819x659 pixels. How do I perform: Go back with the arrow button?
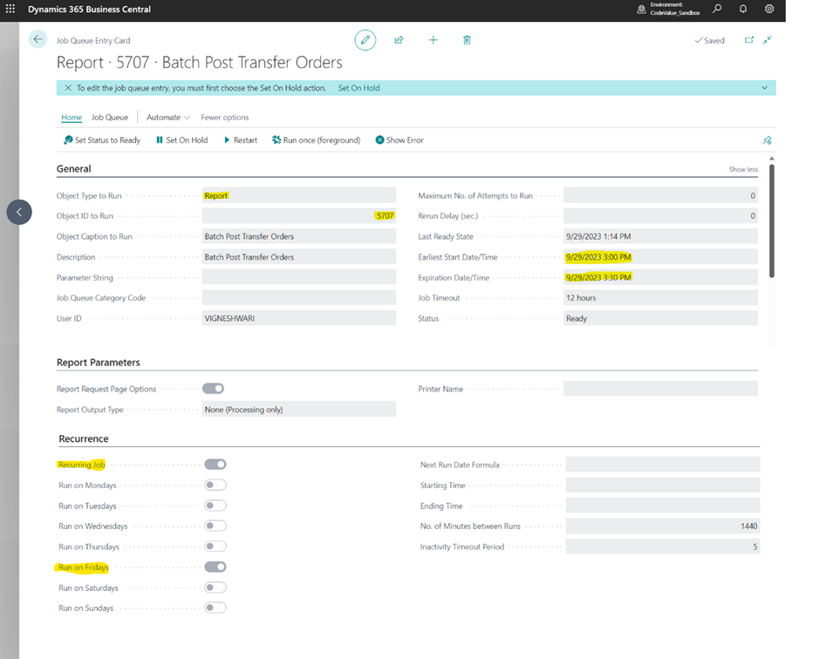[38, 39]
